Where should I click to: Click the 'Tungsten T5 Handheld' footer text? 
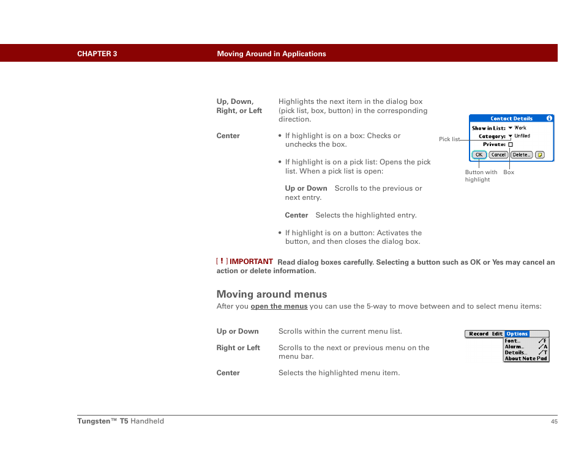pyautogui.click(x=121, y=421)
